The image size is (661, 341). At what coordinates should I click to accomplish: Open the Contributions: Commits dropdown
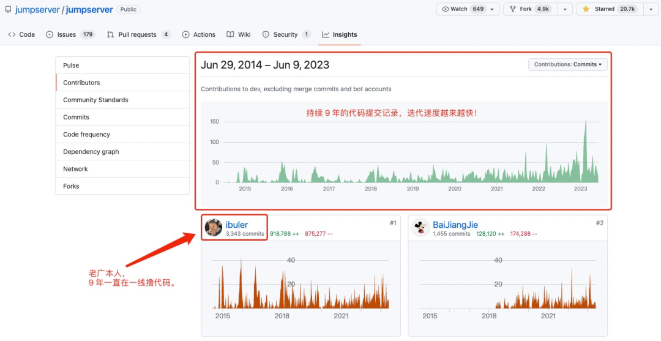568,64
